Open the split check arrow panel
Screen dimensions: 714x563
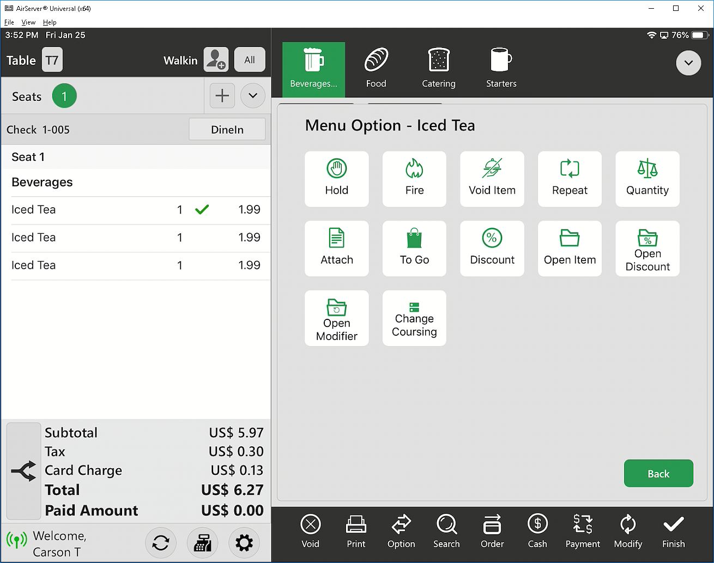coord(23,471)
